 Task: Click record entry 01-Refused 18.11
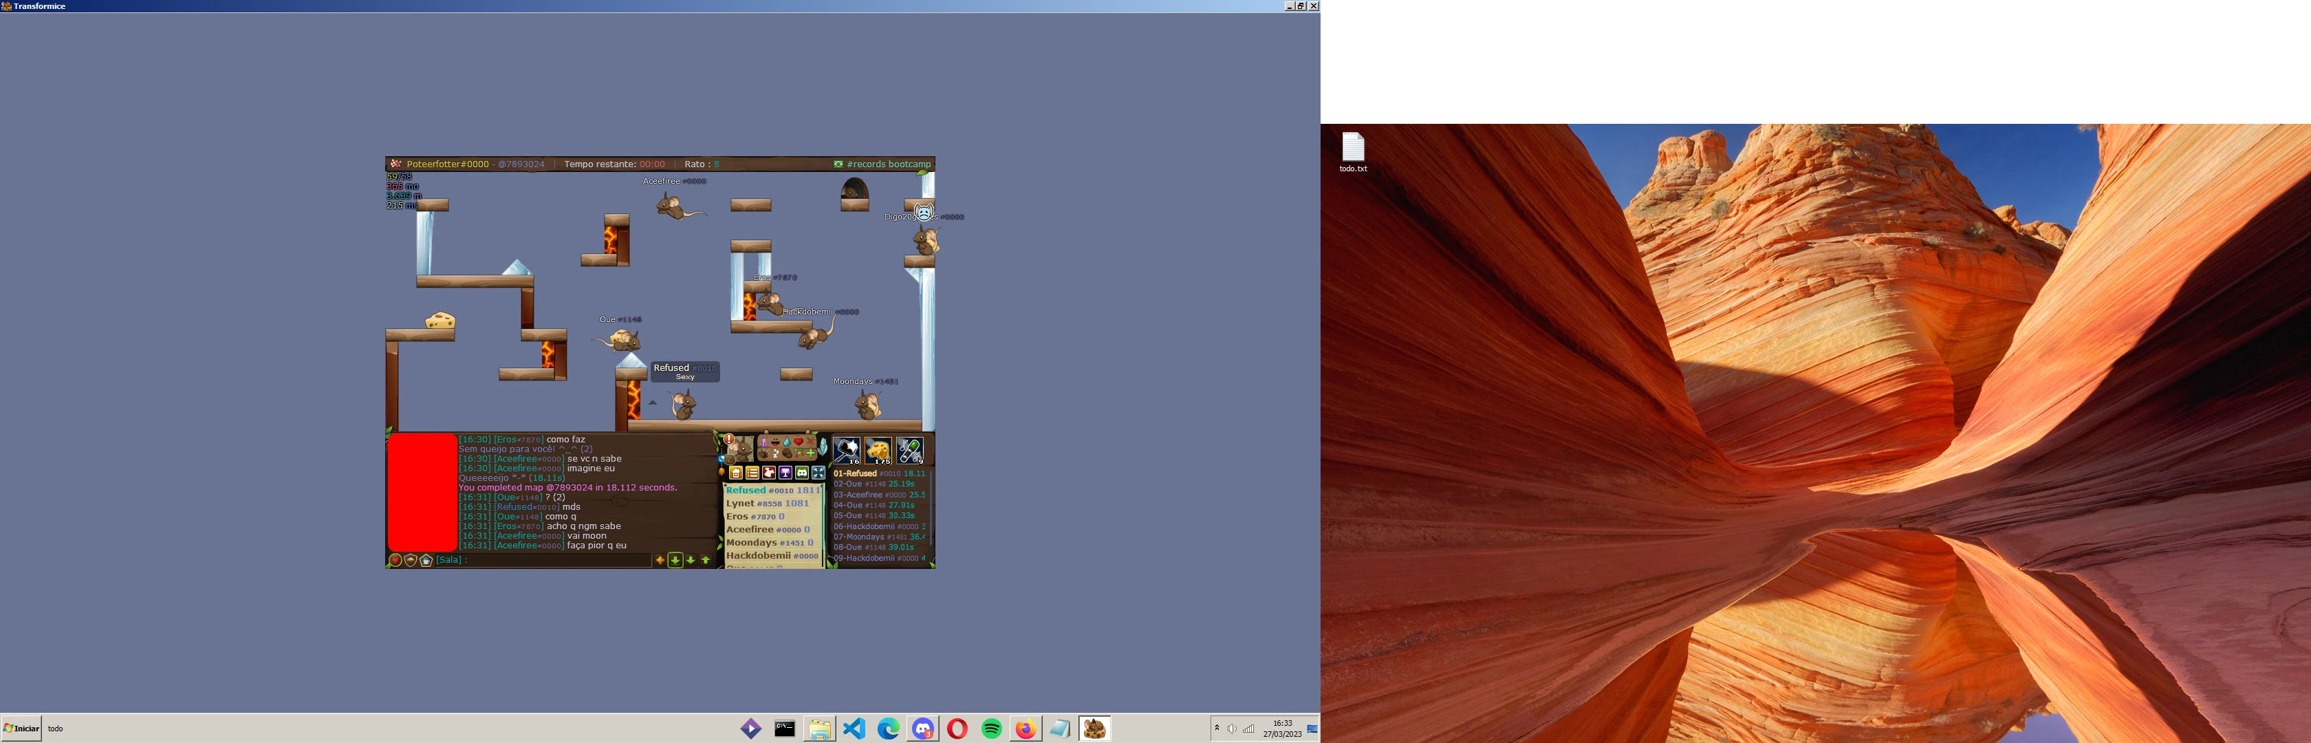point(879,473)
